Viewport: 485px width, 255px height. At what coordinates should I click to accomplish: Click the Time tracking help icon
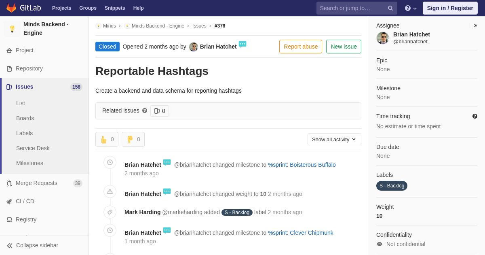pos(475,116)
